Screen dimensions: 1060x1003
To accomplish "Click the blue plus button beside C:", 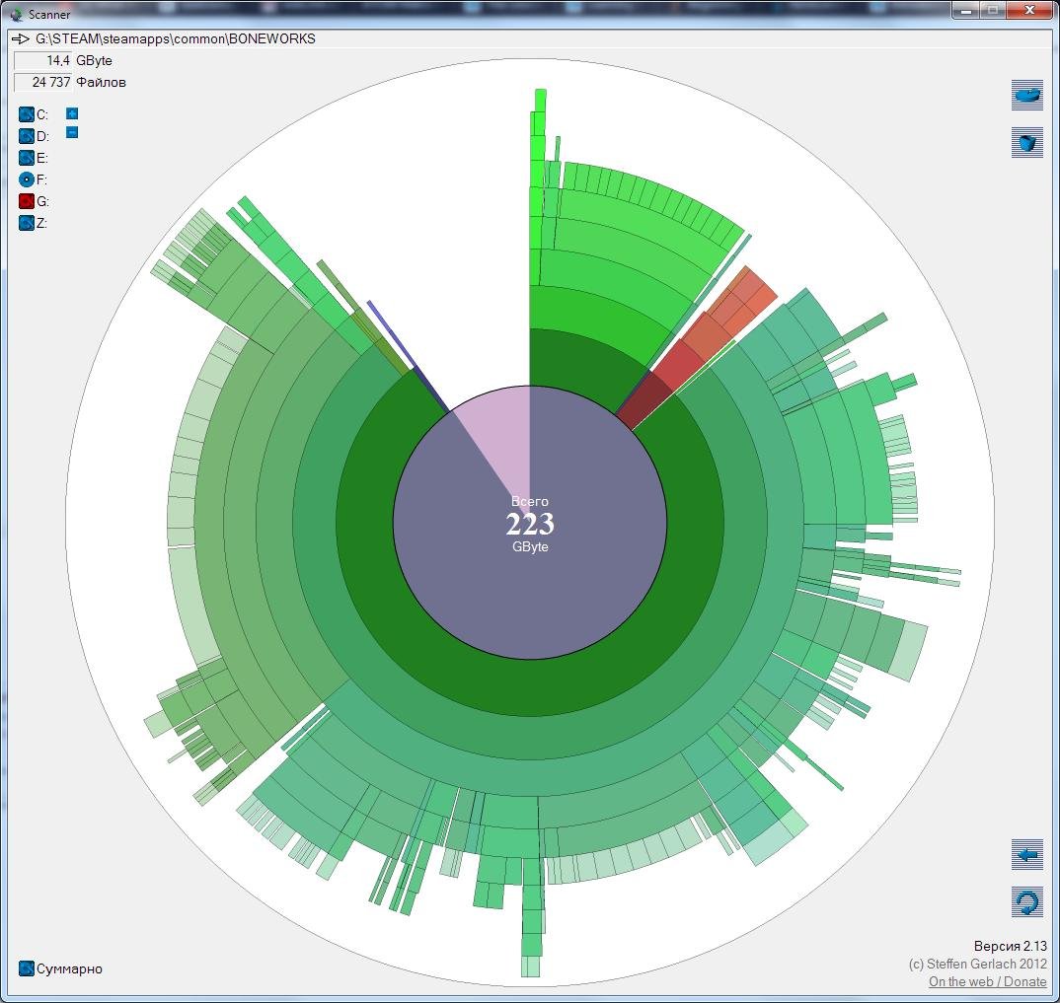I will point(72,113).
